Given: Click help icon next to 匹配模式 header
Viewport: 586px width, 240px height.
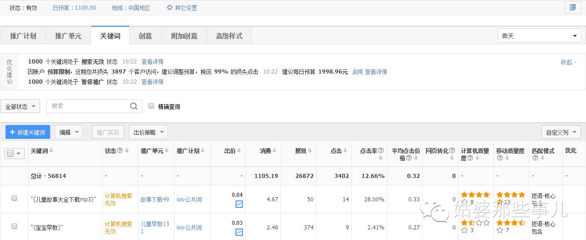Looking at the screenshot, I should (x=535, y=158).
